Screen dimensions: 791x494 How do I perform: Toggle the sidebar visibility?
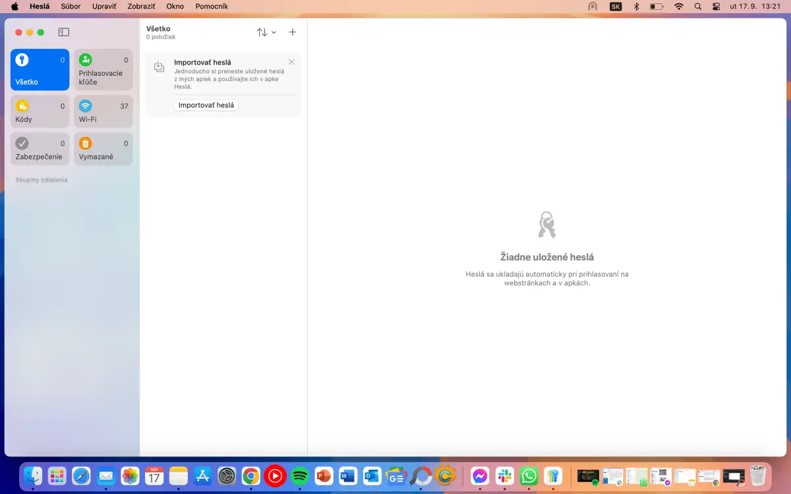click(x=64, y=32)
